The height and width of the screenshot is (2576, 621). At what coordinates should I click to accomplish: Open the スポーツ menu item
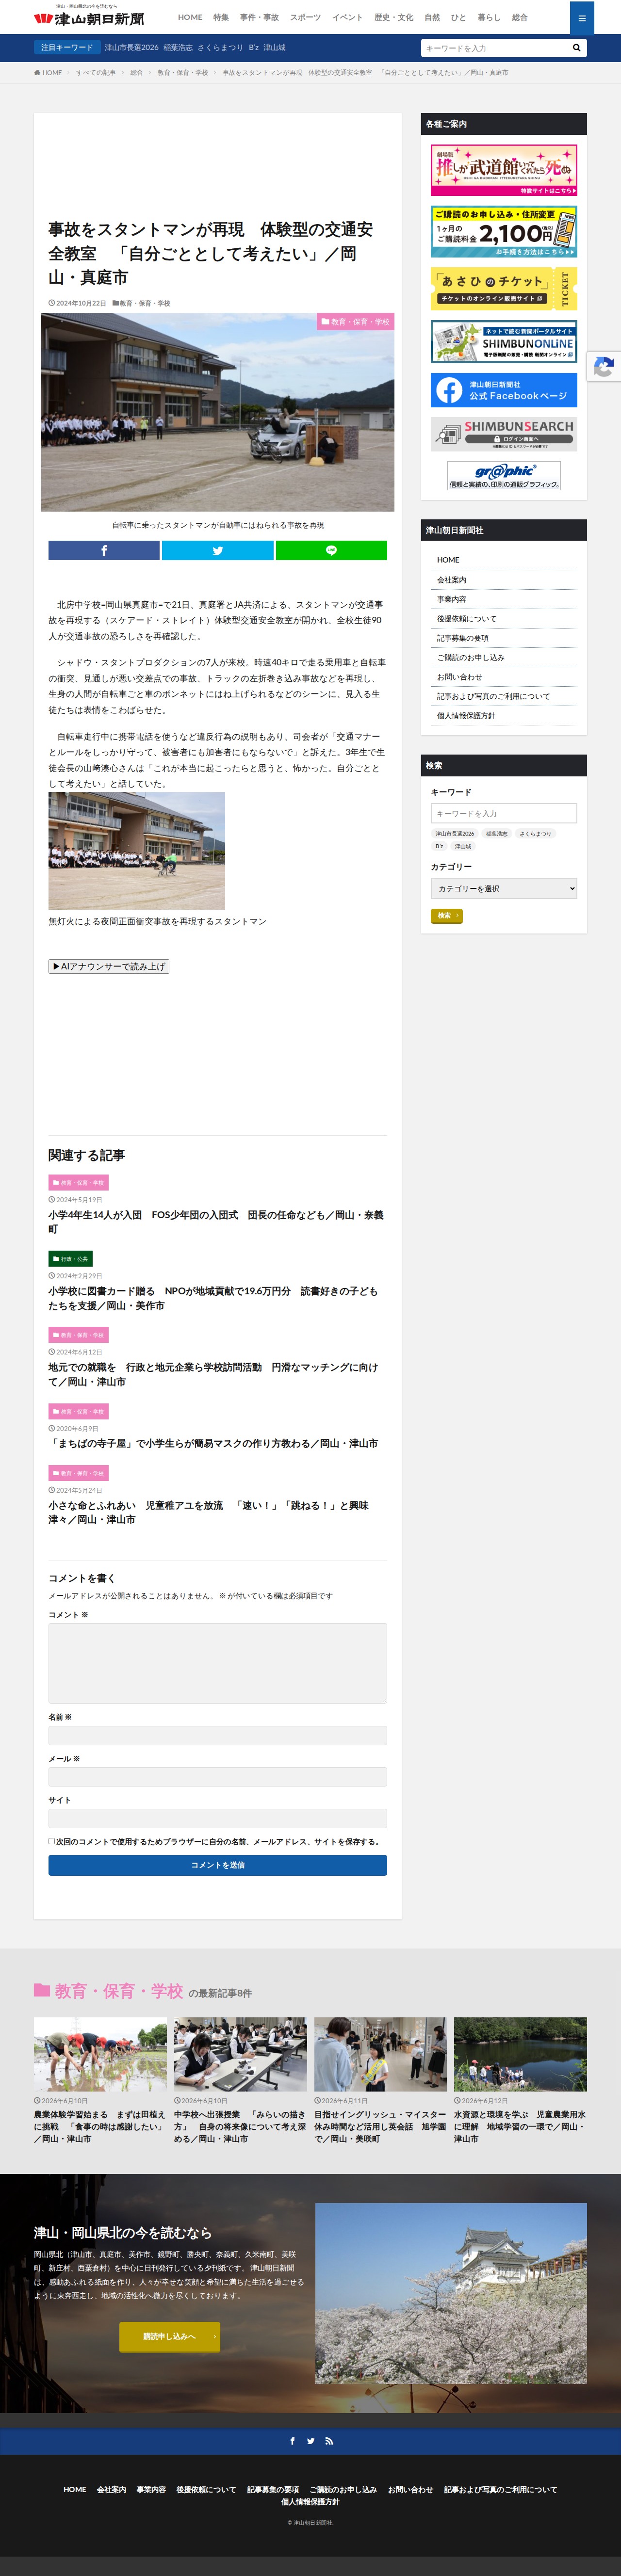coord(305,17)
